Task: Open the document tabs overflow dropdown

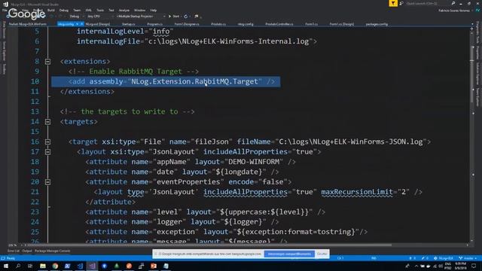Action: [x=472, y=24]
